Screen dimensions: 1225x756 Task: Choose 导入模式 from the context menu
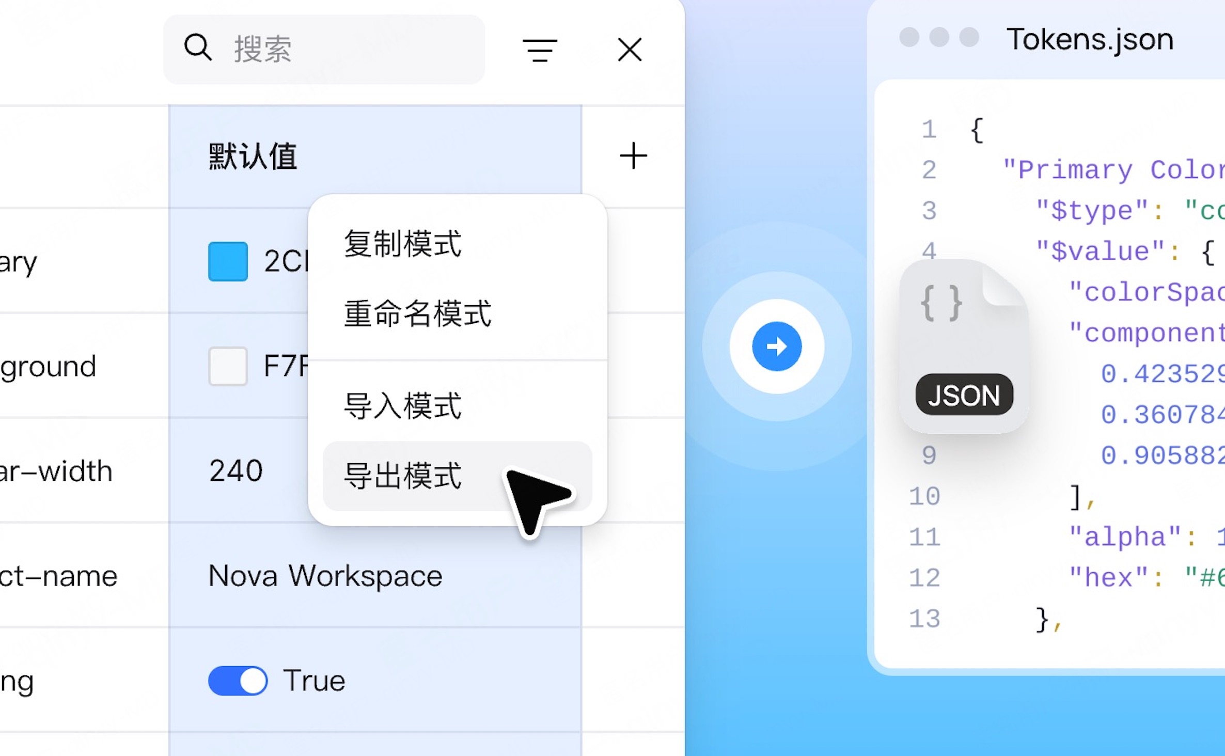pos(457,406)
